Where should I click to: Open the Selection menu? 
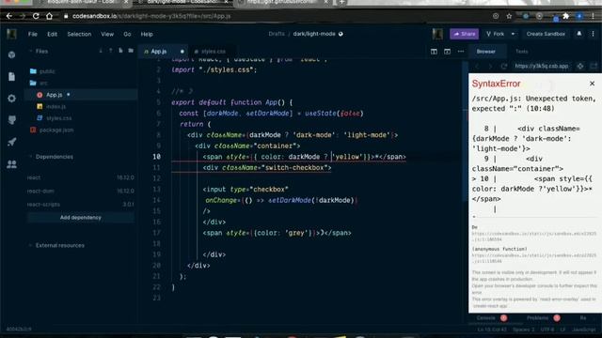79,34
